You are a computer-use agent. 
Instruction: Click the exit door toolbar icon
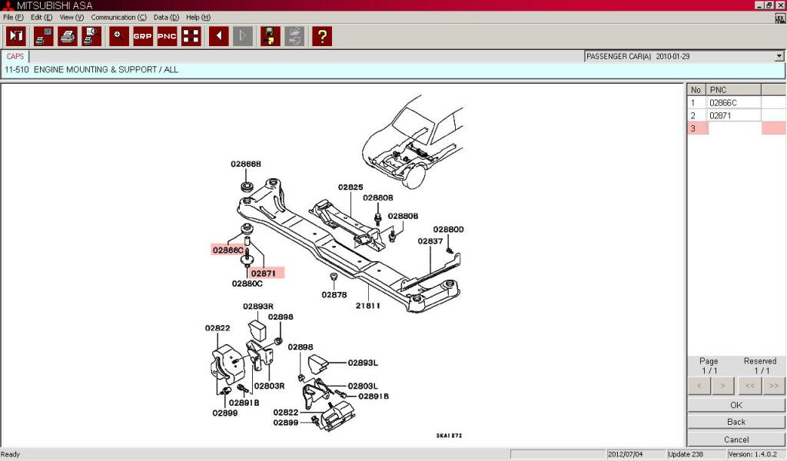[x=16, y=36]
